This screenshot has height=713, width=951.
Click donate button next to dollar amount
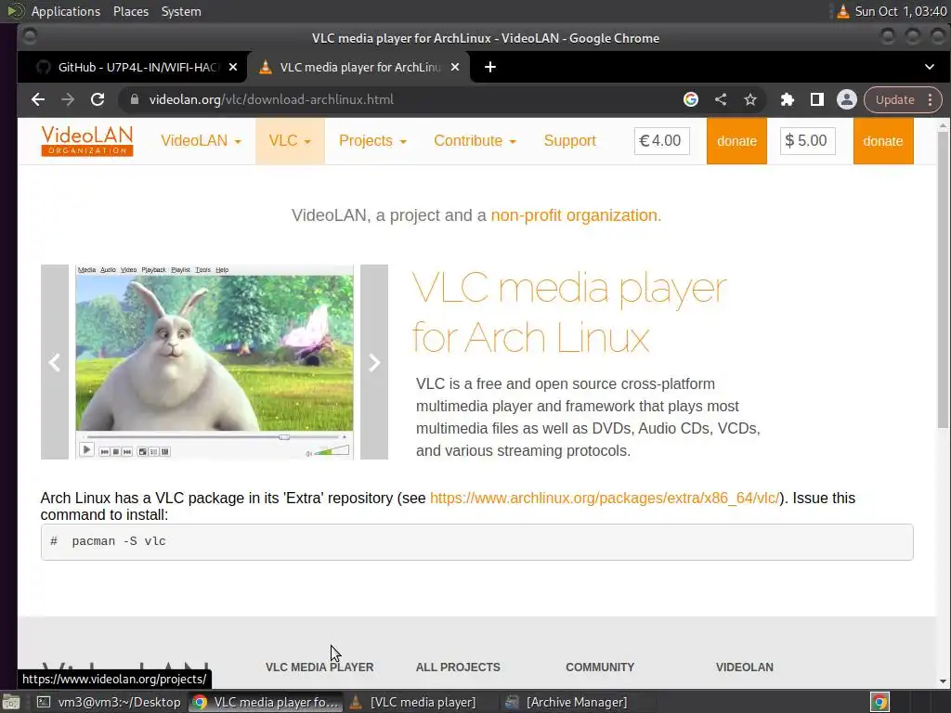pyautogui.click(x=883, y=141)
